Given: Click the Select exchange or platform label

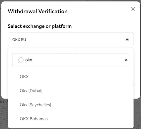Looking at the screenshot, I should (x=39, y=26).
